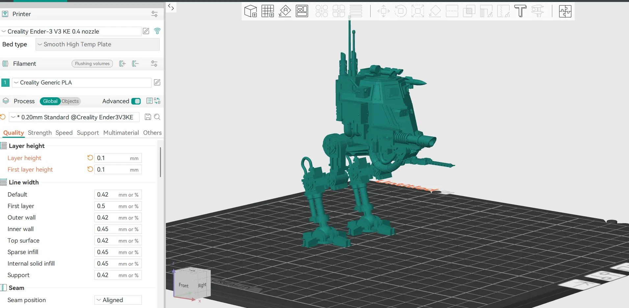Add a new plate with grid icon
The image size is (629, 308).
click(268, 11)
